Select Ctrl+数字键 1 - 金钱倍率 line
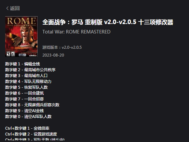 point(27,128)
